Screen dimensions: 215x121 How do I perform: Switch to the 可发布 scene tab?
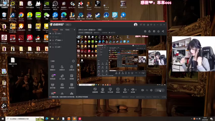(67, 30)
